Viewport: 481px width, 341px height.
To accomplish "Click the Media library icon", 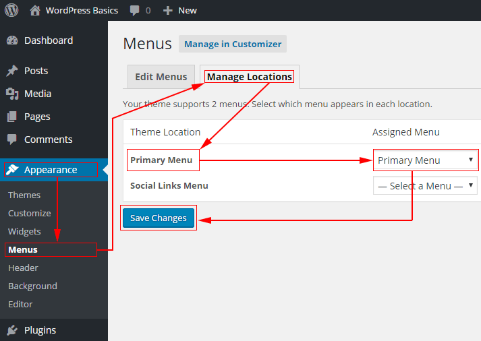I will (12, 94).
